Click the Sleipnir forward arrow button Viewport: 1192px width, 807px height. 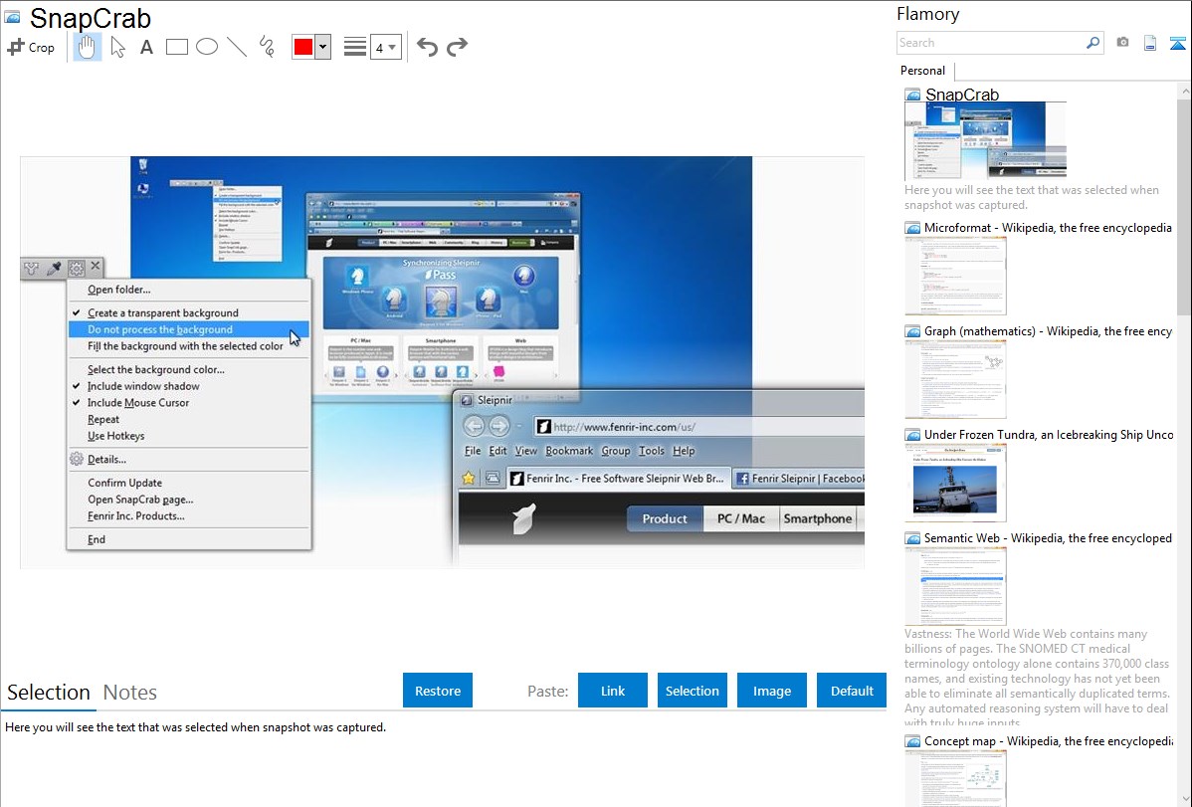[x=499, y=426]
